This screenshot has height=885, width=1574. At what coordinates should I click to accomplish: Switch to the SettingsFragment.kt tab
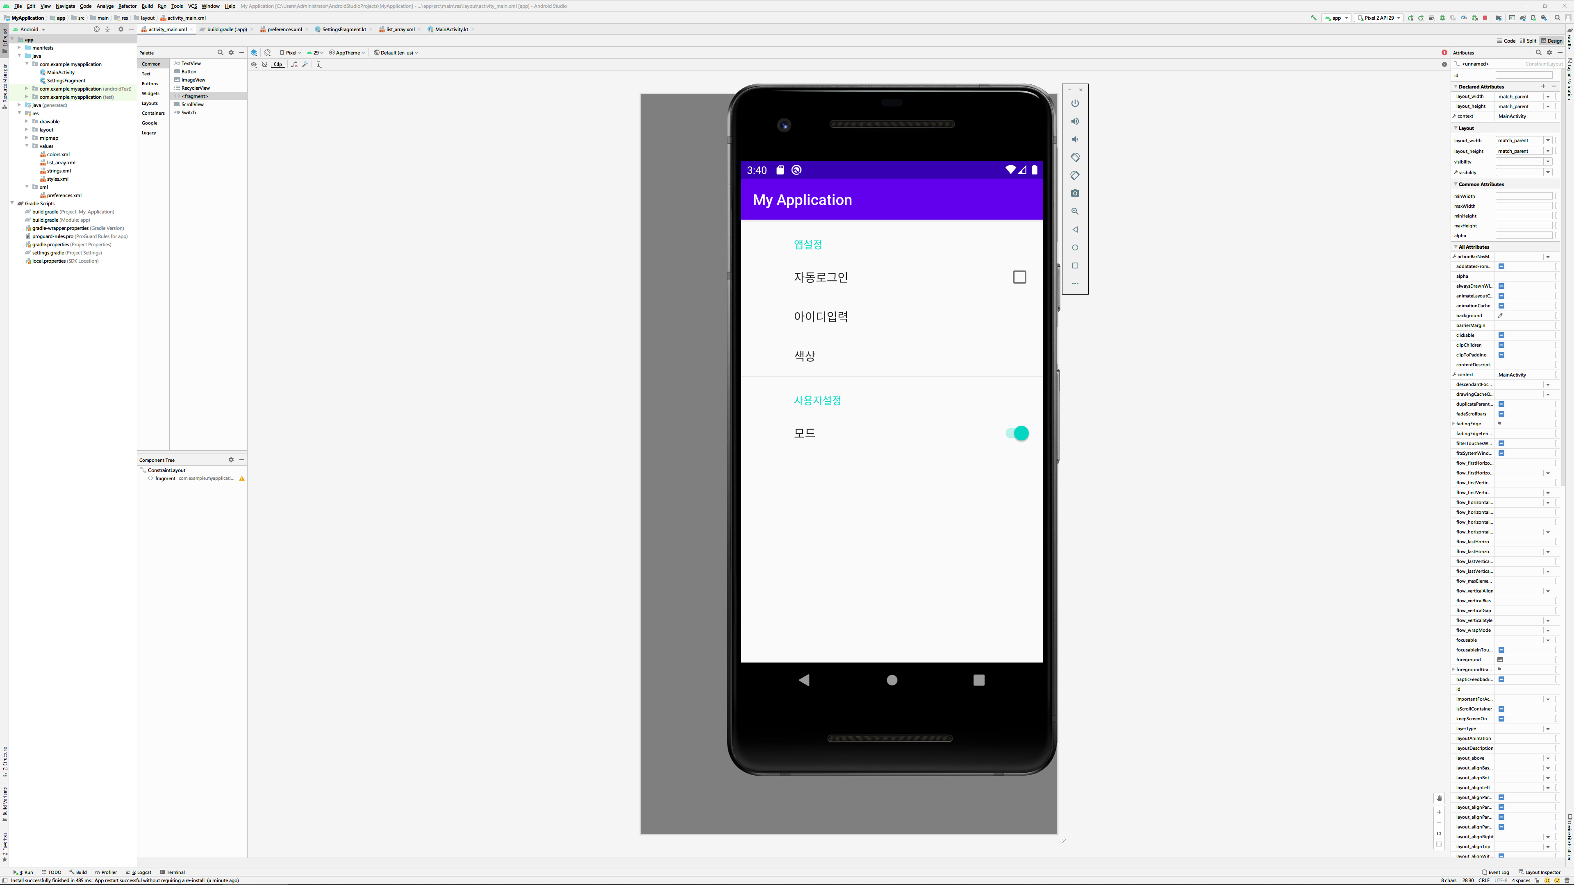(x=343, y=29)
